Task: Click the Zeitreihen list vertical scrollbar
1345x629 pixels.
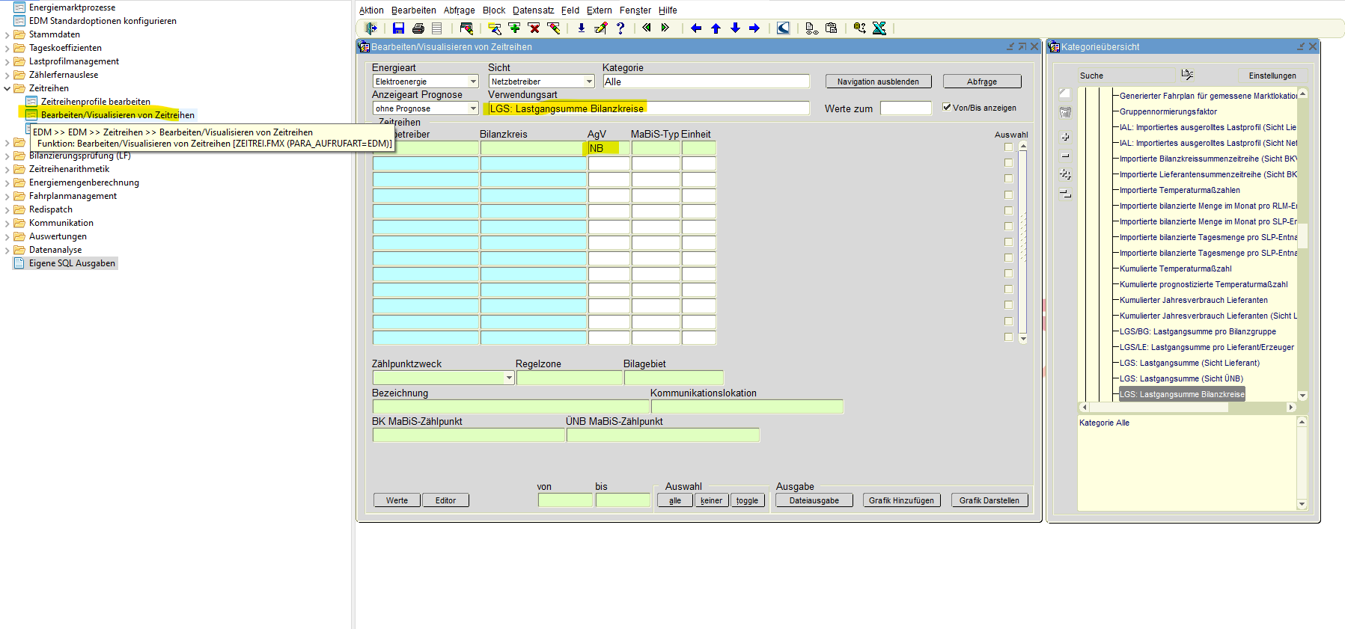Action: tap(1023, 239)
